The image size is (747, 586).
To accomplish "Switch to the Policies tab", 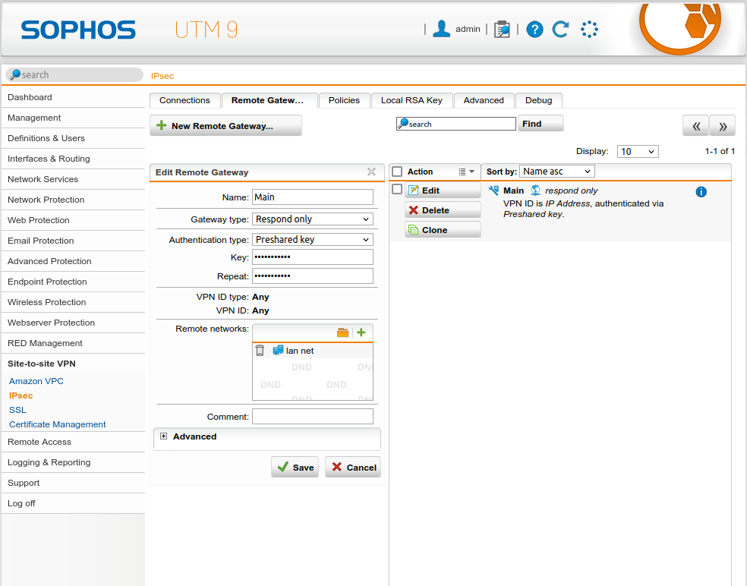I will pyautogui.click(x=344, y=100).
